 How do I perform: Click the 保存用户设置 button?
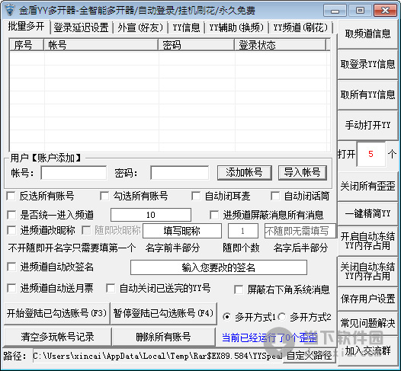(367, 299)
